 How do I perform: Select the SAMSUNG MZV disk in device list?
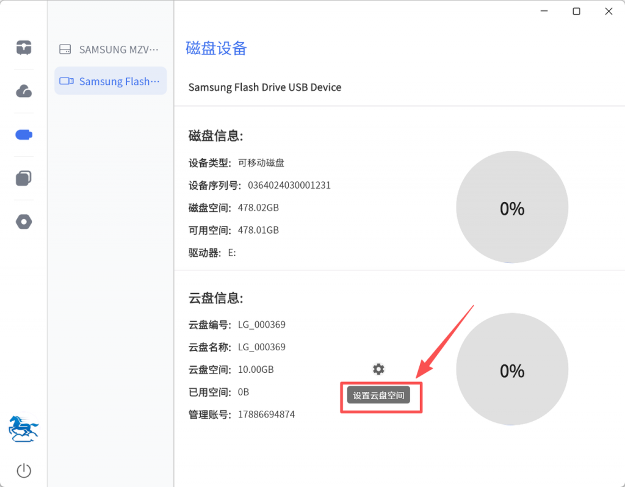110,49
